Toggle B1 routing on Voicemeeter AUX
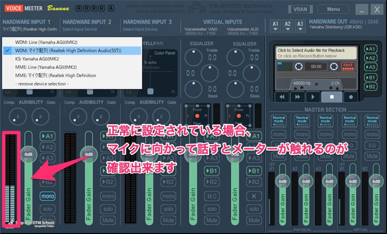Viewport: 387px width, 234px height. 254,171
